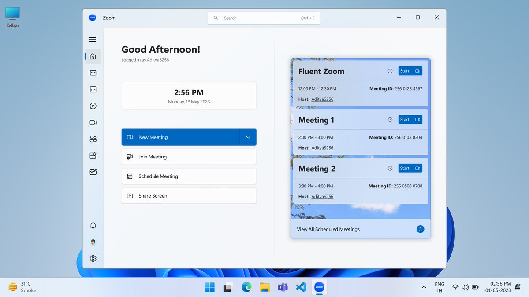Click Meeting ID 256 0506 0708
Image resolution: width=529 pixels, height=297 pixels.
coord(395,186)
